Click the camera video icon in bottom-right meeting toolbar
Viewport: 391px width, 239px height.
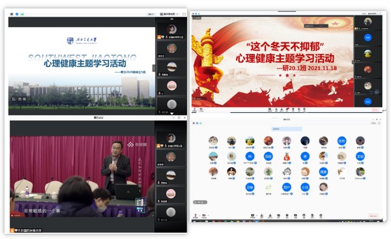[x=203, y=216]
